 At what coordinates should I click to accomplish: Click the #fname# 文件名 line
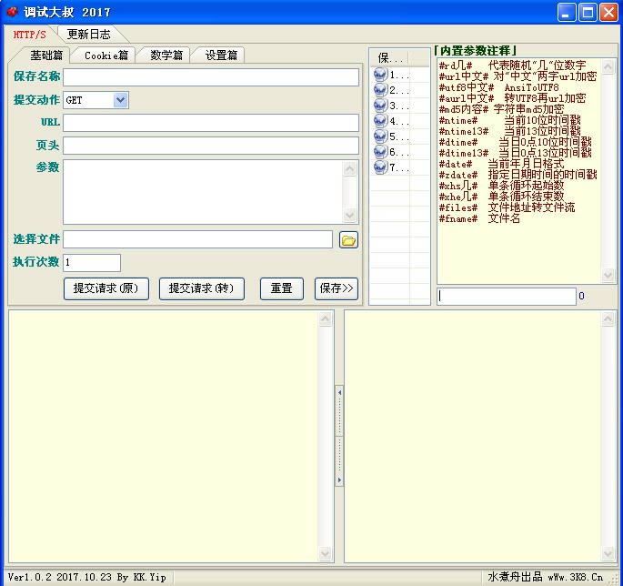coord(479,218)
